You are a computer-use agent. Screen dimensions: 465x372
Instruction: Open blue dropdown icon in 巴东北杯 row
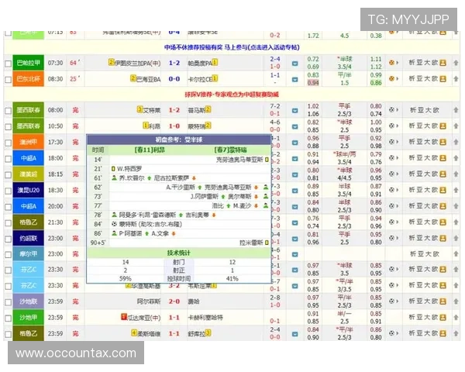tap(294, 79)
